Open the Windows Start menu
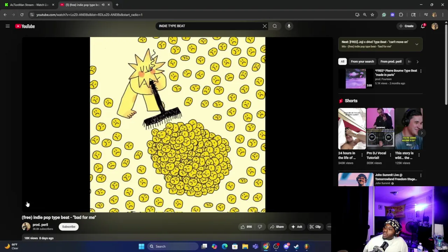The height and width of the screenshot is (252, 448). coord(141,246)
